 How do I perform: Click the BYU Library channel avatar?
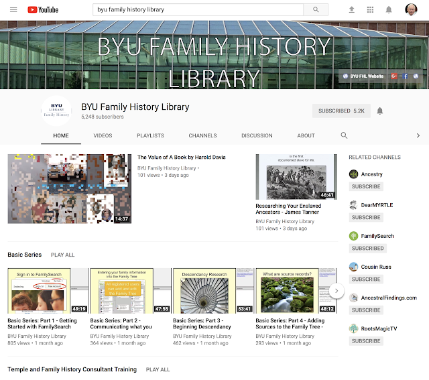[56, 111]
